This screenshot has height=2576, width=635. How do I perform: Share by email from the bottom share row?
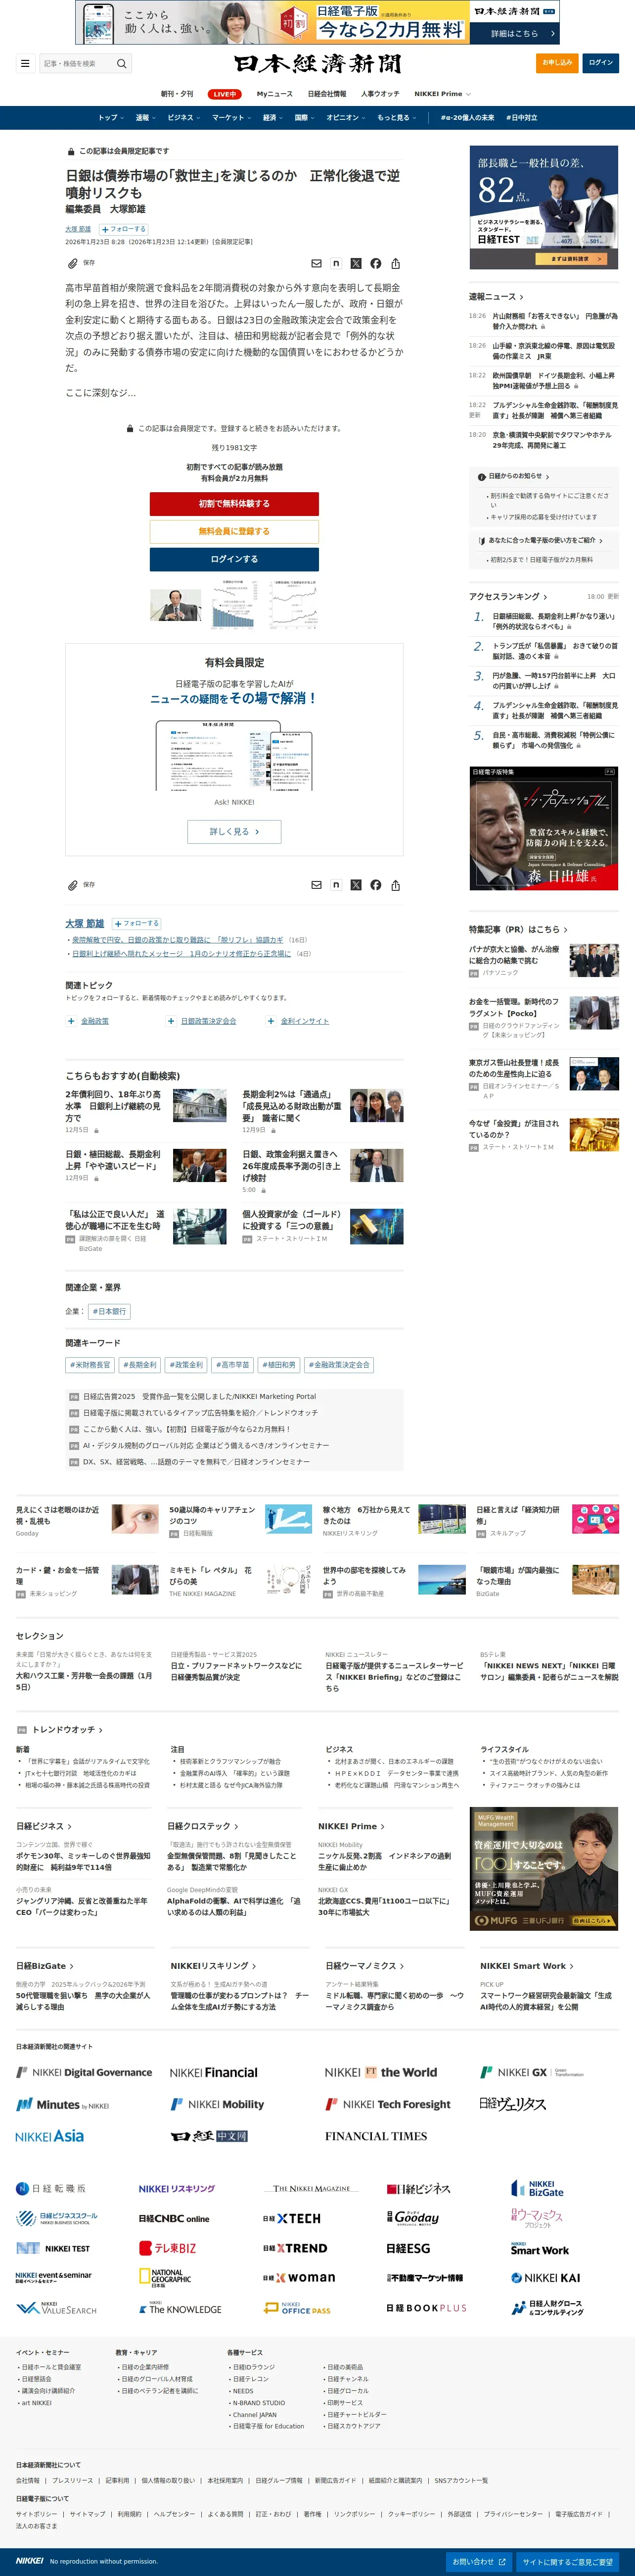[317, 885]
